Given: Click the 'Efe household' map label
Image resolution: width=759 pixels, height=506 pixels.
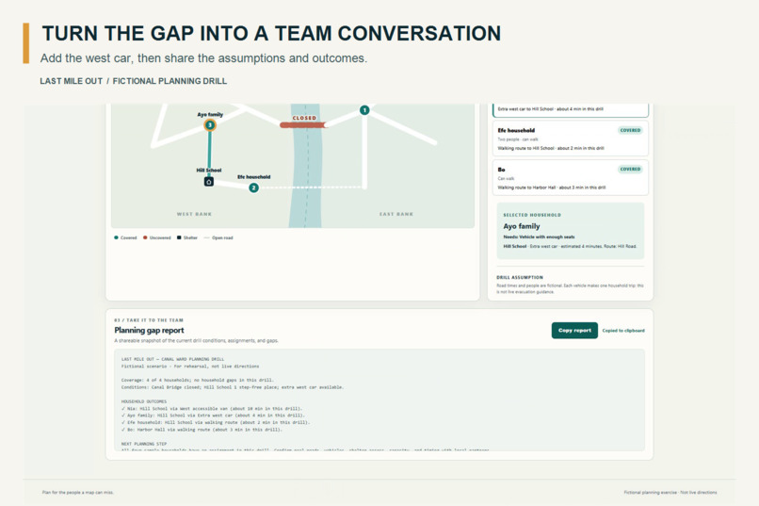Looking at the screenshot, I should point(253,177).
